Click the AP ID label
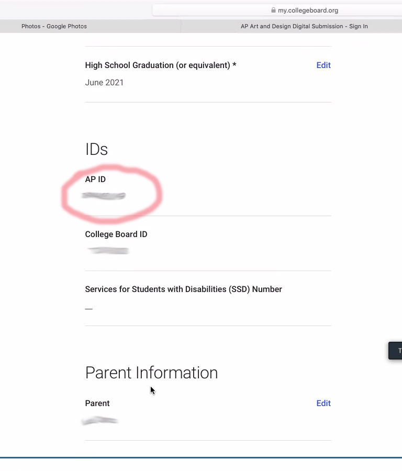402x471 pixels. click(x=95, y=180)
